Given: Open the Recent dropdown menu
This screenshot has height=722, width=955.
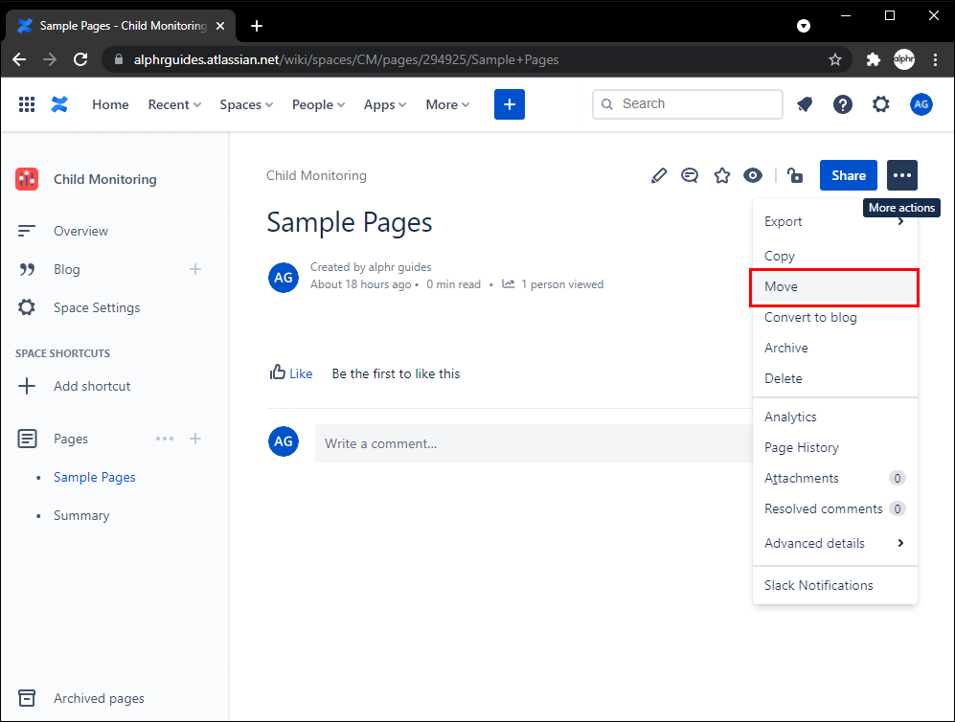Looking at the screenshot, I should click(174, 104).
